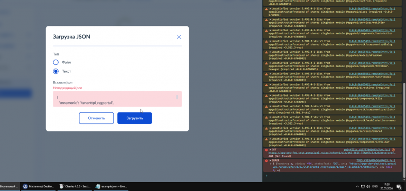Expand the warning for components/scrollbar module

pyautogui.click(x=270, y=139)
